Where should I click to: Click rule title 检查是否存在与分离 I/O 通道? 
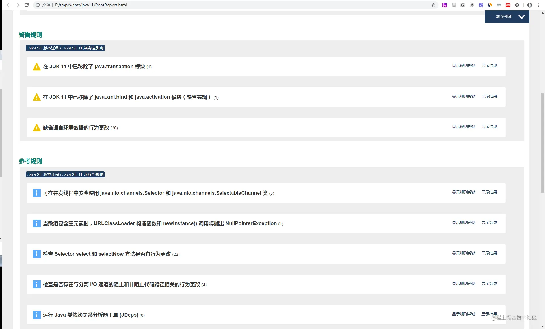coord(122,284)
